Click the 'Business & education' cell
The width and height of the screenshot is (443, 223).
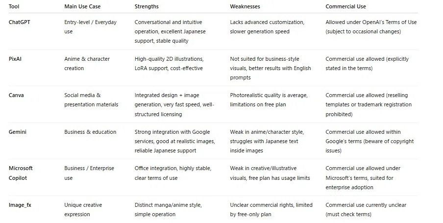90,132
